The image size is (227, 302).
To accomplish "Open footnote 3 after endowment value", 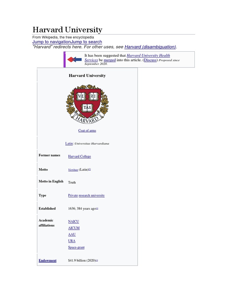I will 97,260.
